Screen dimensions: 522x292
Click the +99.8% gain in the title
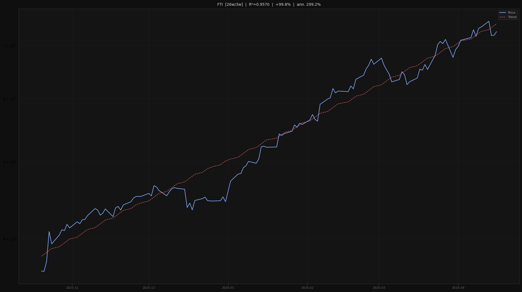click(283, 4)
